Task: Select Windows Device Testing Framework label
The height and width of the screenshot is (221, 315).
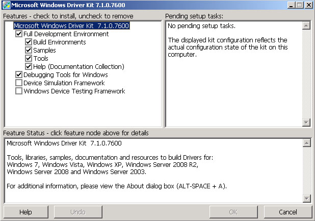Action: (x=74, y=91)
